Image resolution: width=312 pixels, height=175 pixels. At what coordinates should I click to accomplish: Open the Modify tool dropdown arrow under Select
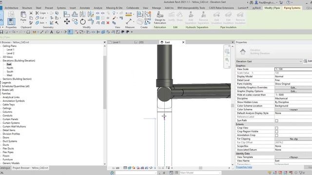tap(2, 27)
